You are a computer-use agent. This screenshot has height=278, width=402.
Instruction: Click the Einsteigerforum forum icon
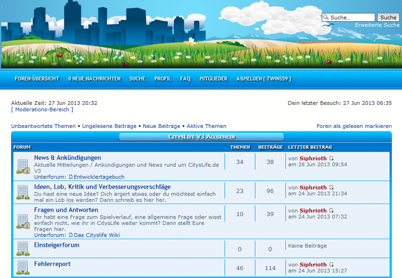point(23,247)
